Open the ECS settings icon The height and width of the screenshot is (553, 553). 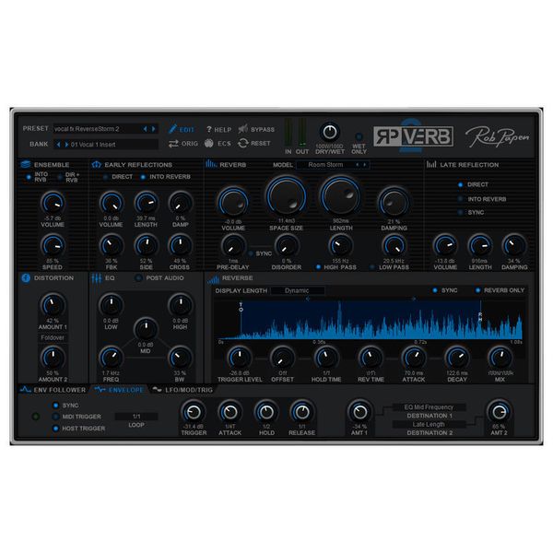pyautogui.click(x=209, y=143)
